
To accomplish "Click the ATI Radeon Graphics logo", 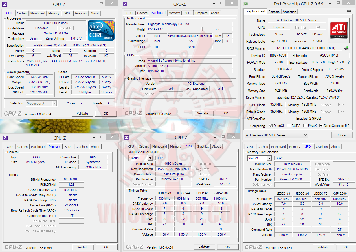I will coord(338,30).
